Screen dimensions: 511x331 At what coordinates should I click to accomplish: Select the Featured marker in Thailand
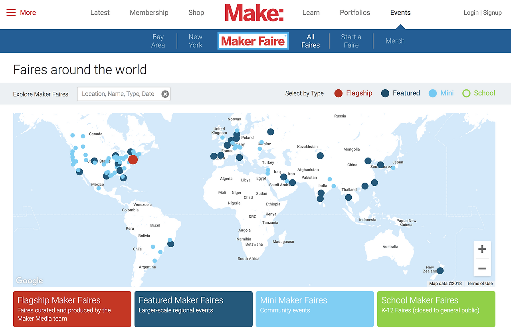click(x=349, y=197)
